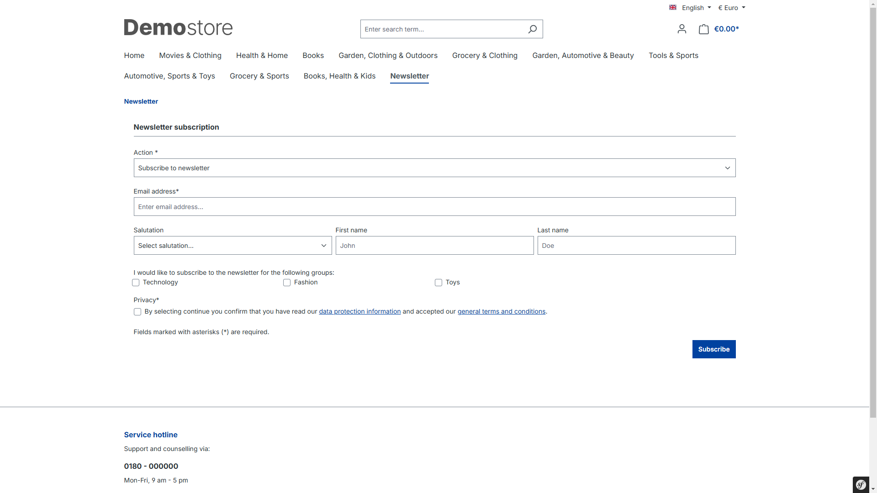877x493 pixels.
Task: Open Books, Health & Kids category
Action: click(339, 76)
